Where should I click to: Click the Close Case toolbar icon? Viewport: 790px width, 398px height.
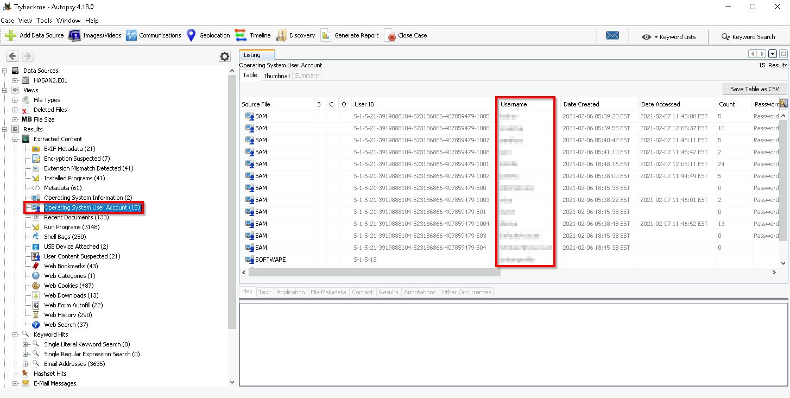pyautogui.click(x=390, y=36)
